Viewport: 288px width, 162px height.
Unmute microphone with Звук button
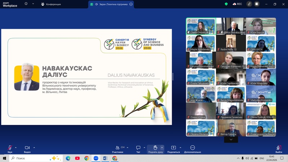(x=10, y=149)
